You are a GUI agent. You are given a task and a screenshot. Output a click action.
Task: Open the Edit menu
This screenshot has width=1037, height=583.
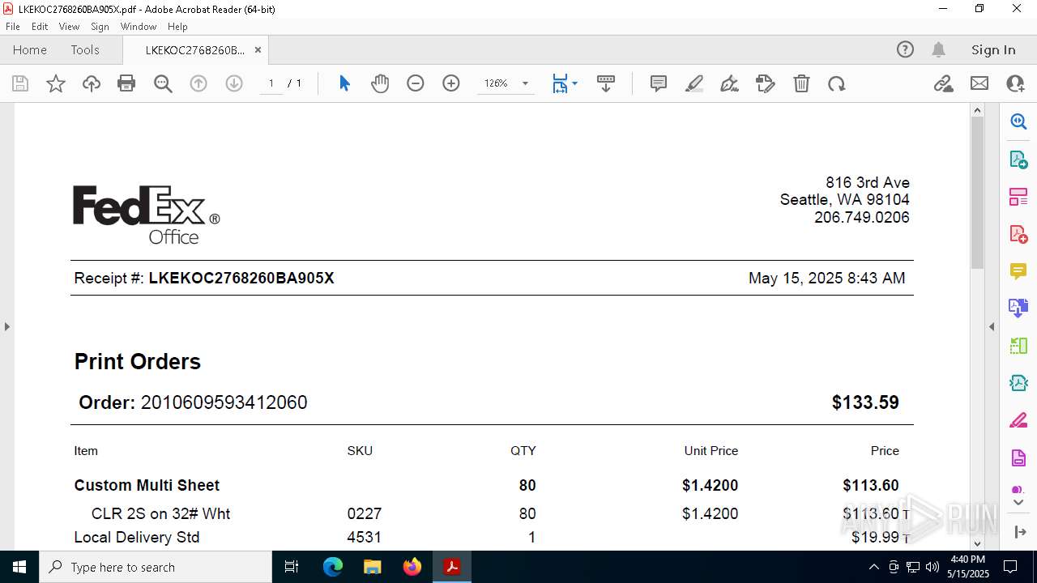[40, 27]
